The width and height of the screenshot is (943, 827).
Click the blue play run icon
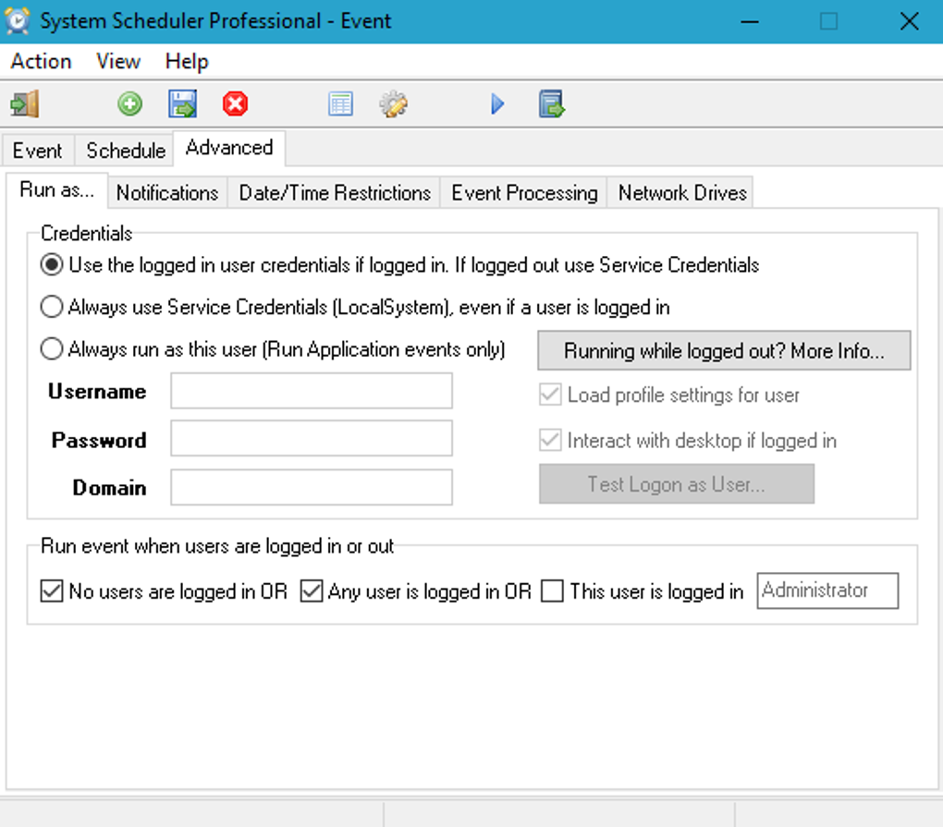coord(497,104)
